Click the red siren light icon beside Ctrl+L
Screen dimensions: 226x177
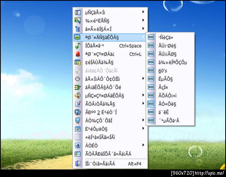(78, 54)
